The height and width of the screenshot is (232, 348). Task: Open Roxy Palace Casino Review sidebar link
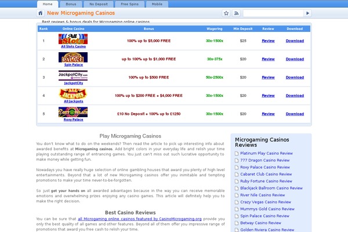pyautogui.click(x=265, y=168)
